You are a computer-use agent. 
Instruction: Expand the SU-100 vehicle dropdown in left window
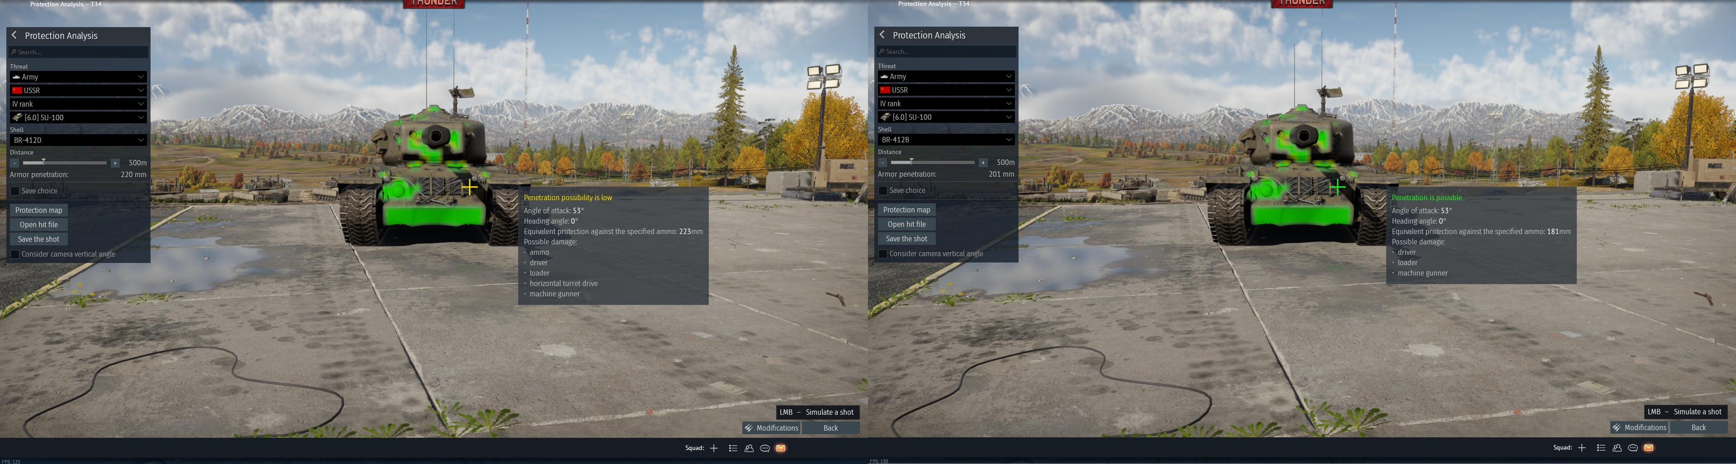[78, 117]
